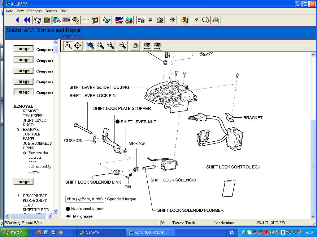Click the Online toolbar icon
The image size is (317, 237).
[85, 20]
